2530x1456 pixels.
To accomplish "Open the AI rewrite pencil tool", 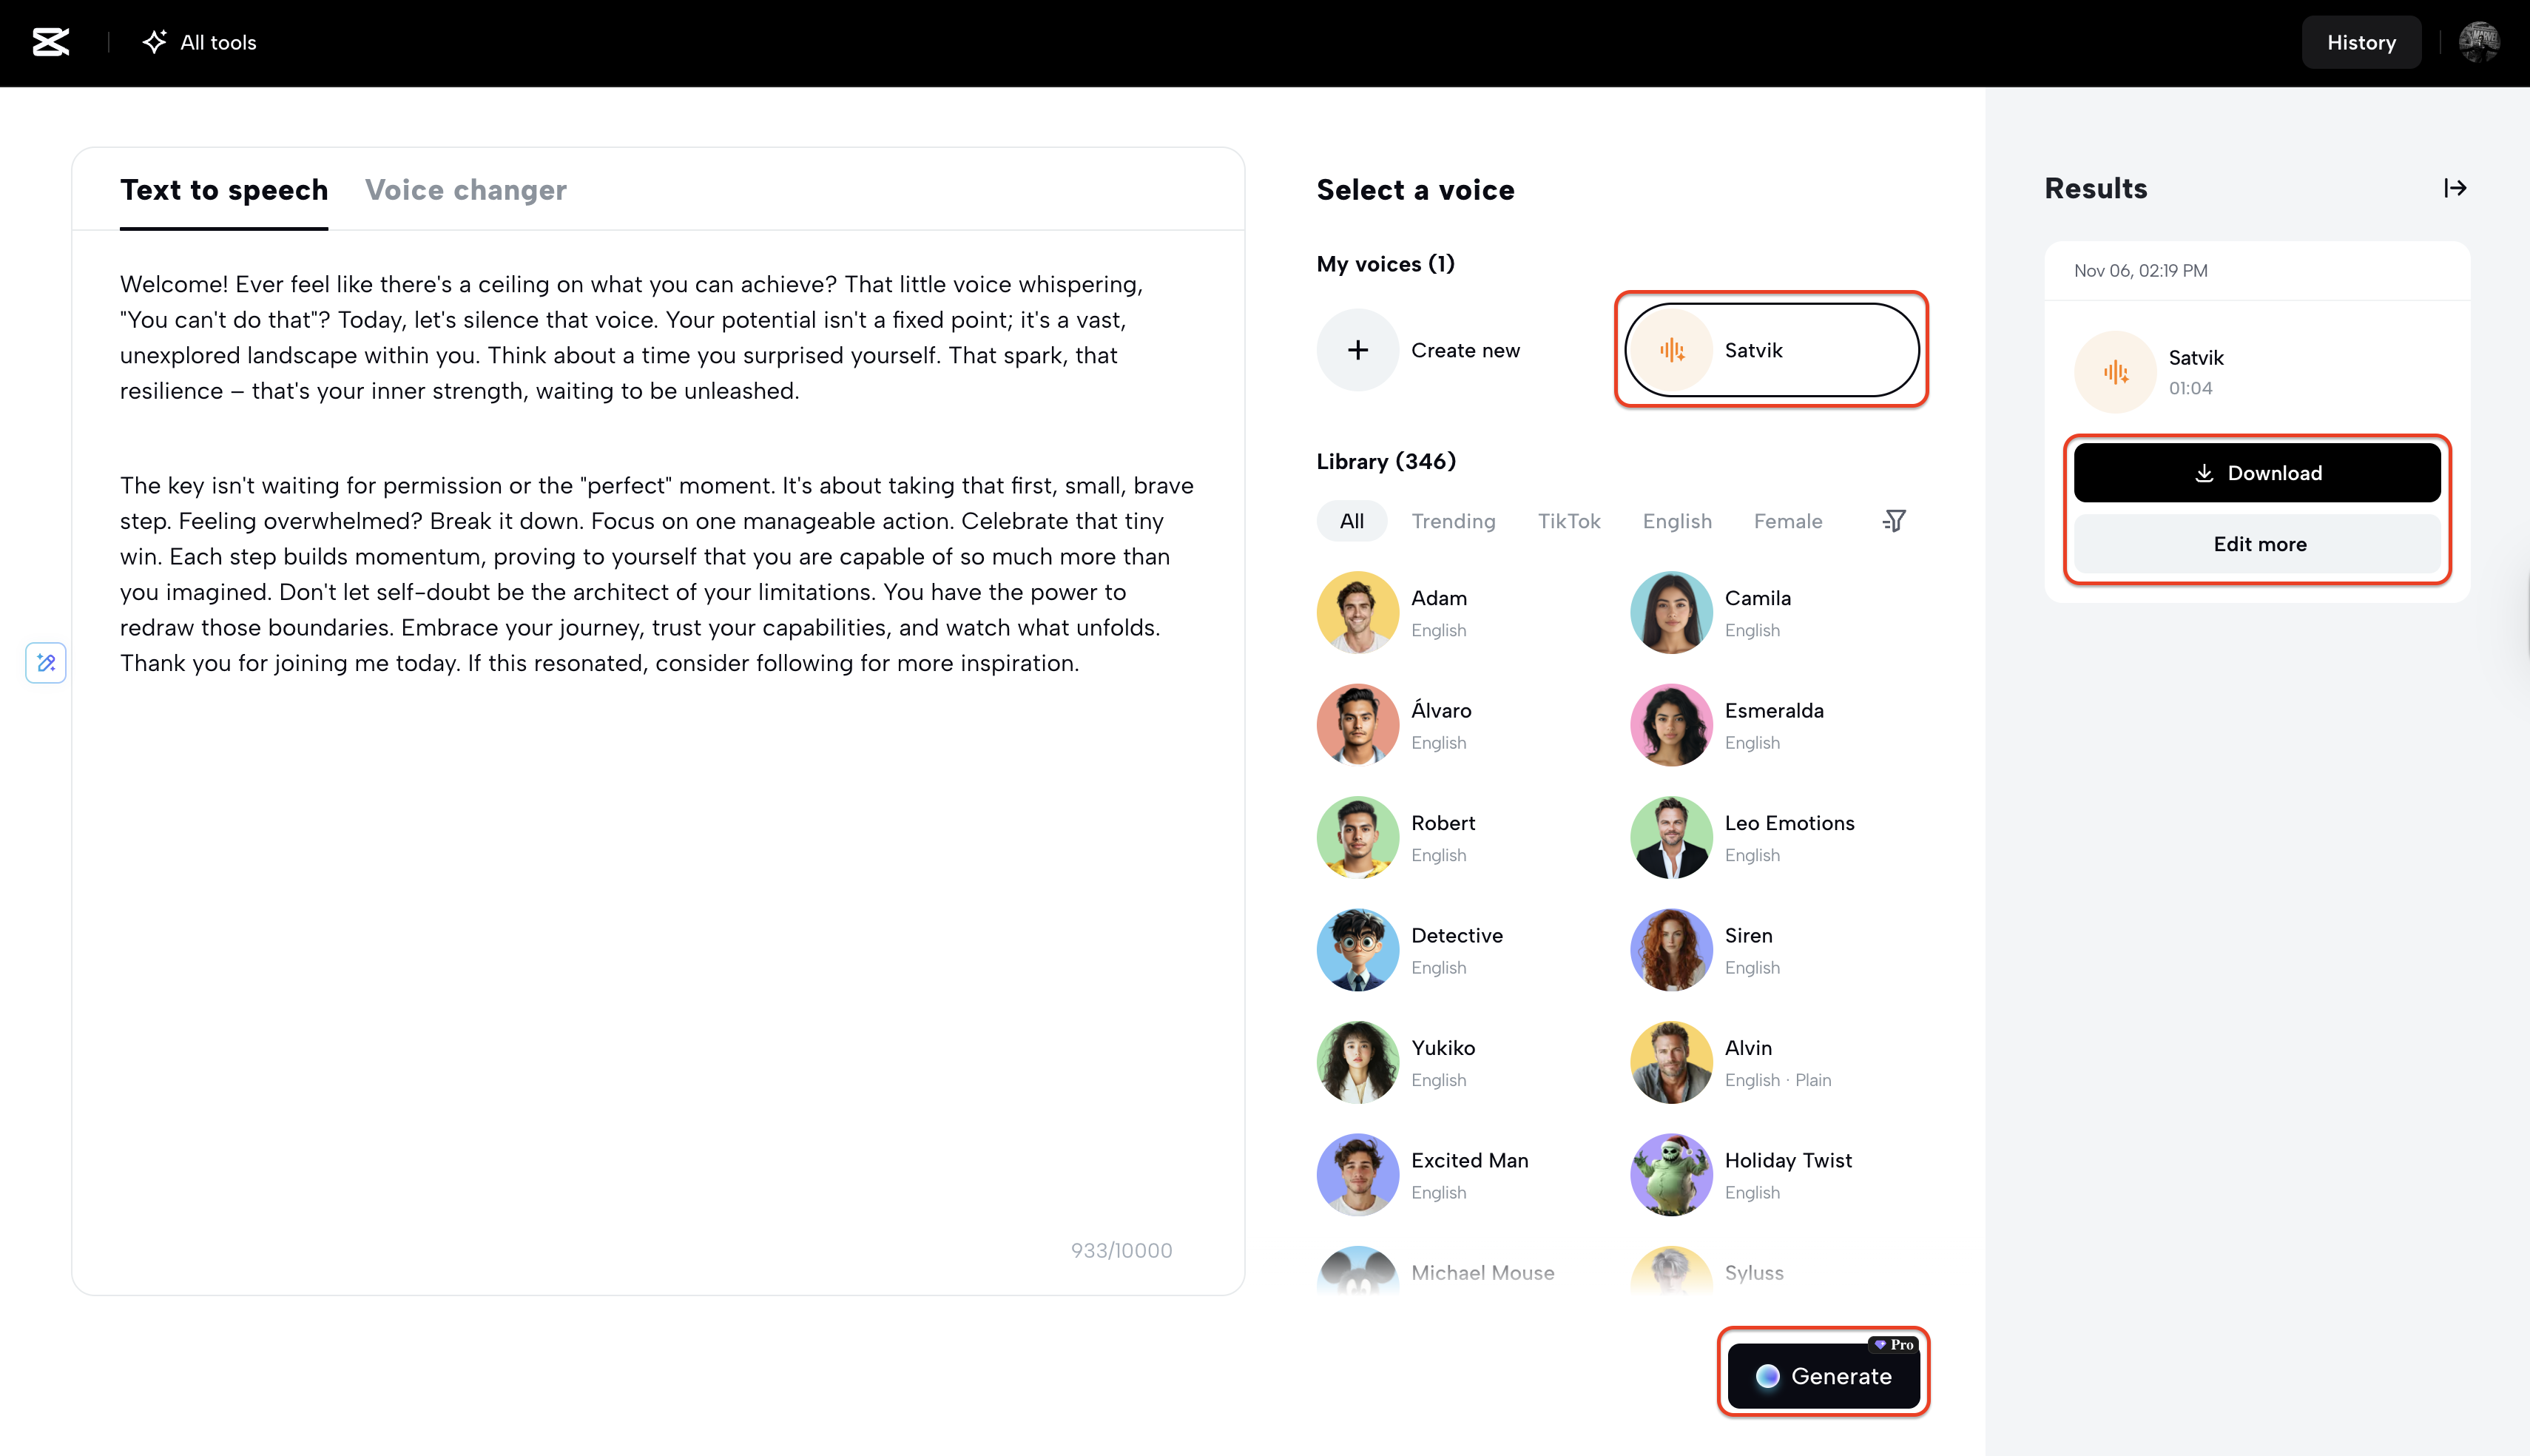I will click(x=45, y=663).
